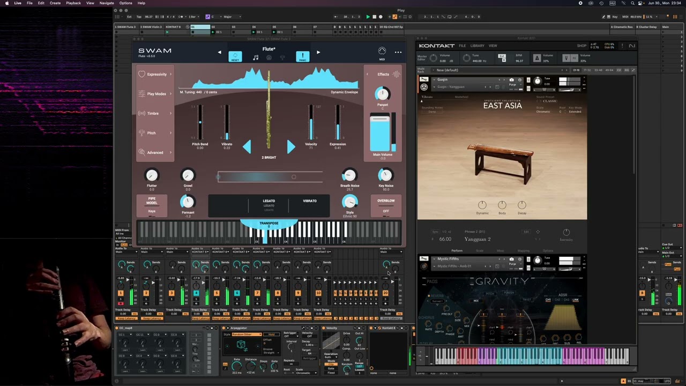Toggle the PIPE MODEL Keys button

coord(152,205)
